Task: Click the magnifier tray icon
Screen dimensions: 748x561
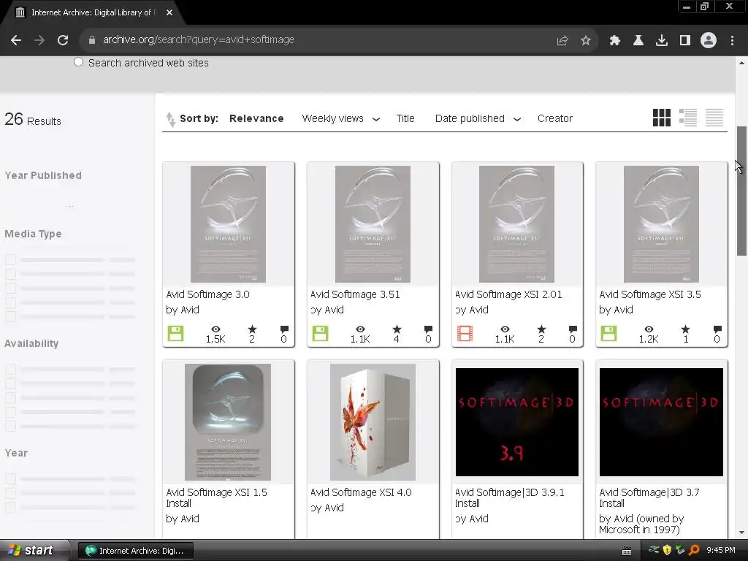Action: (x=694, y=551)
